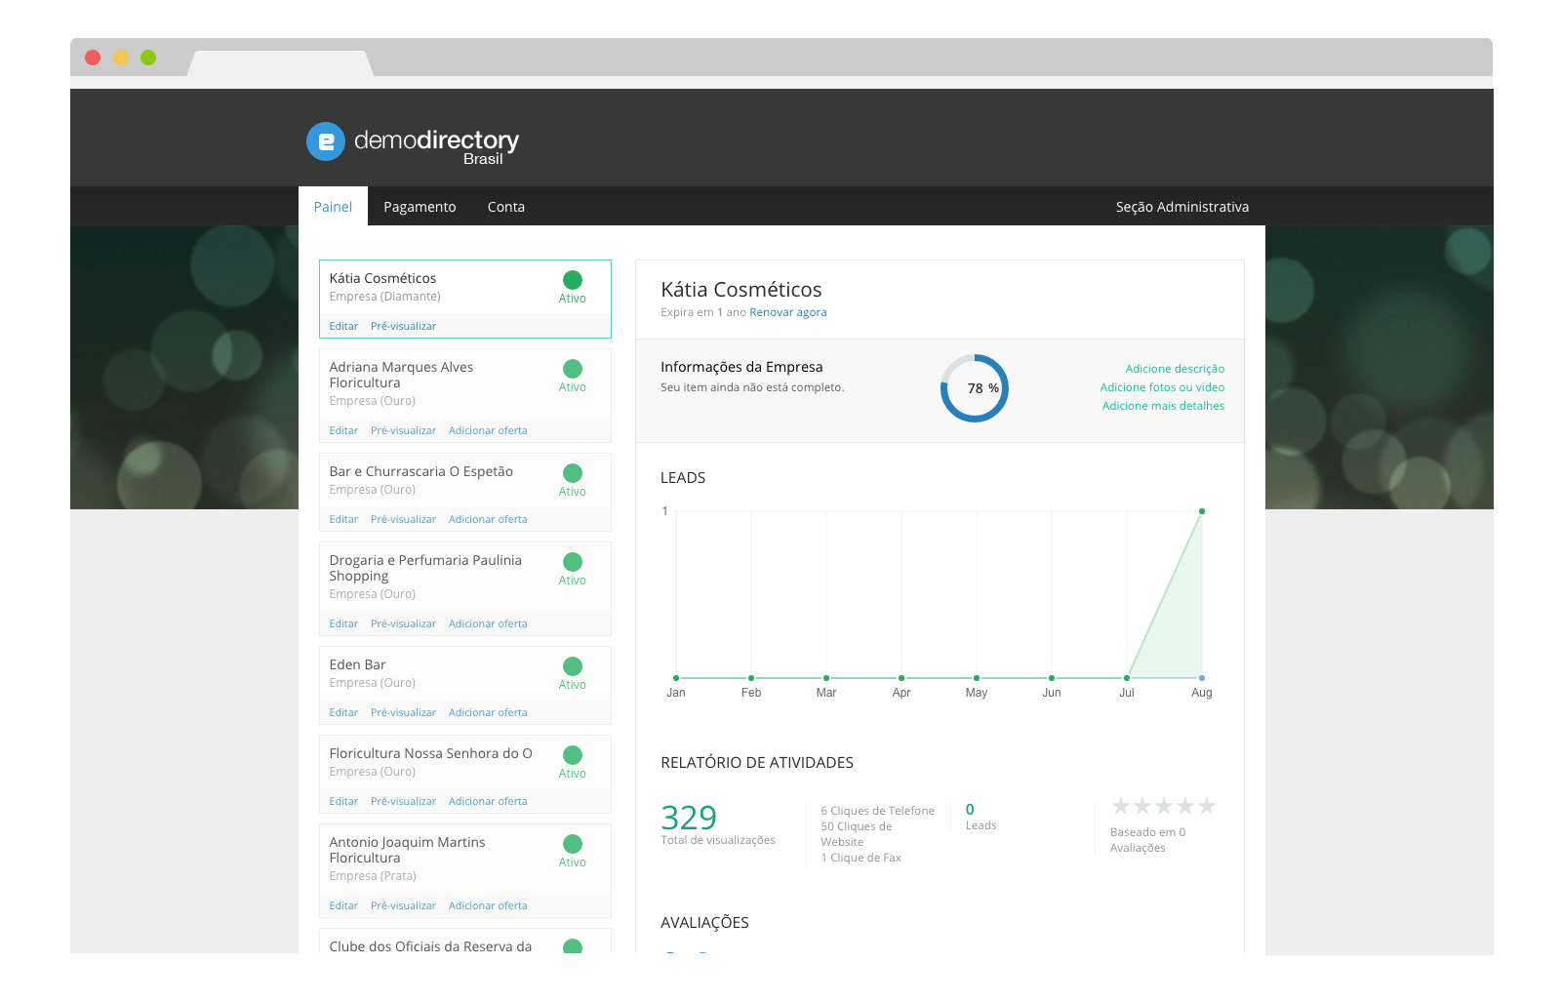Click Editar under Bar e Churrascaria O Espetão
This screenshot has width=1561, height=1003.
point(343,519)
